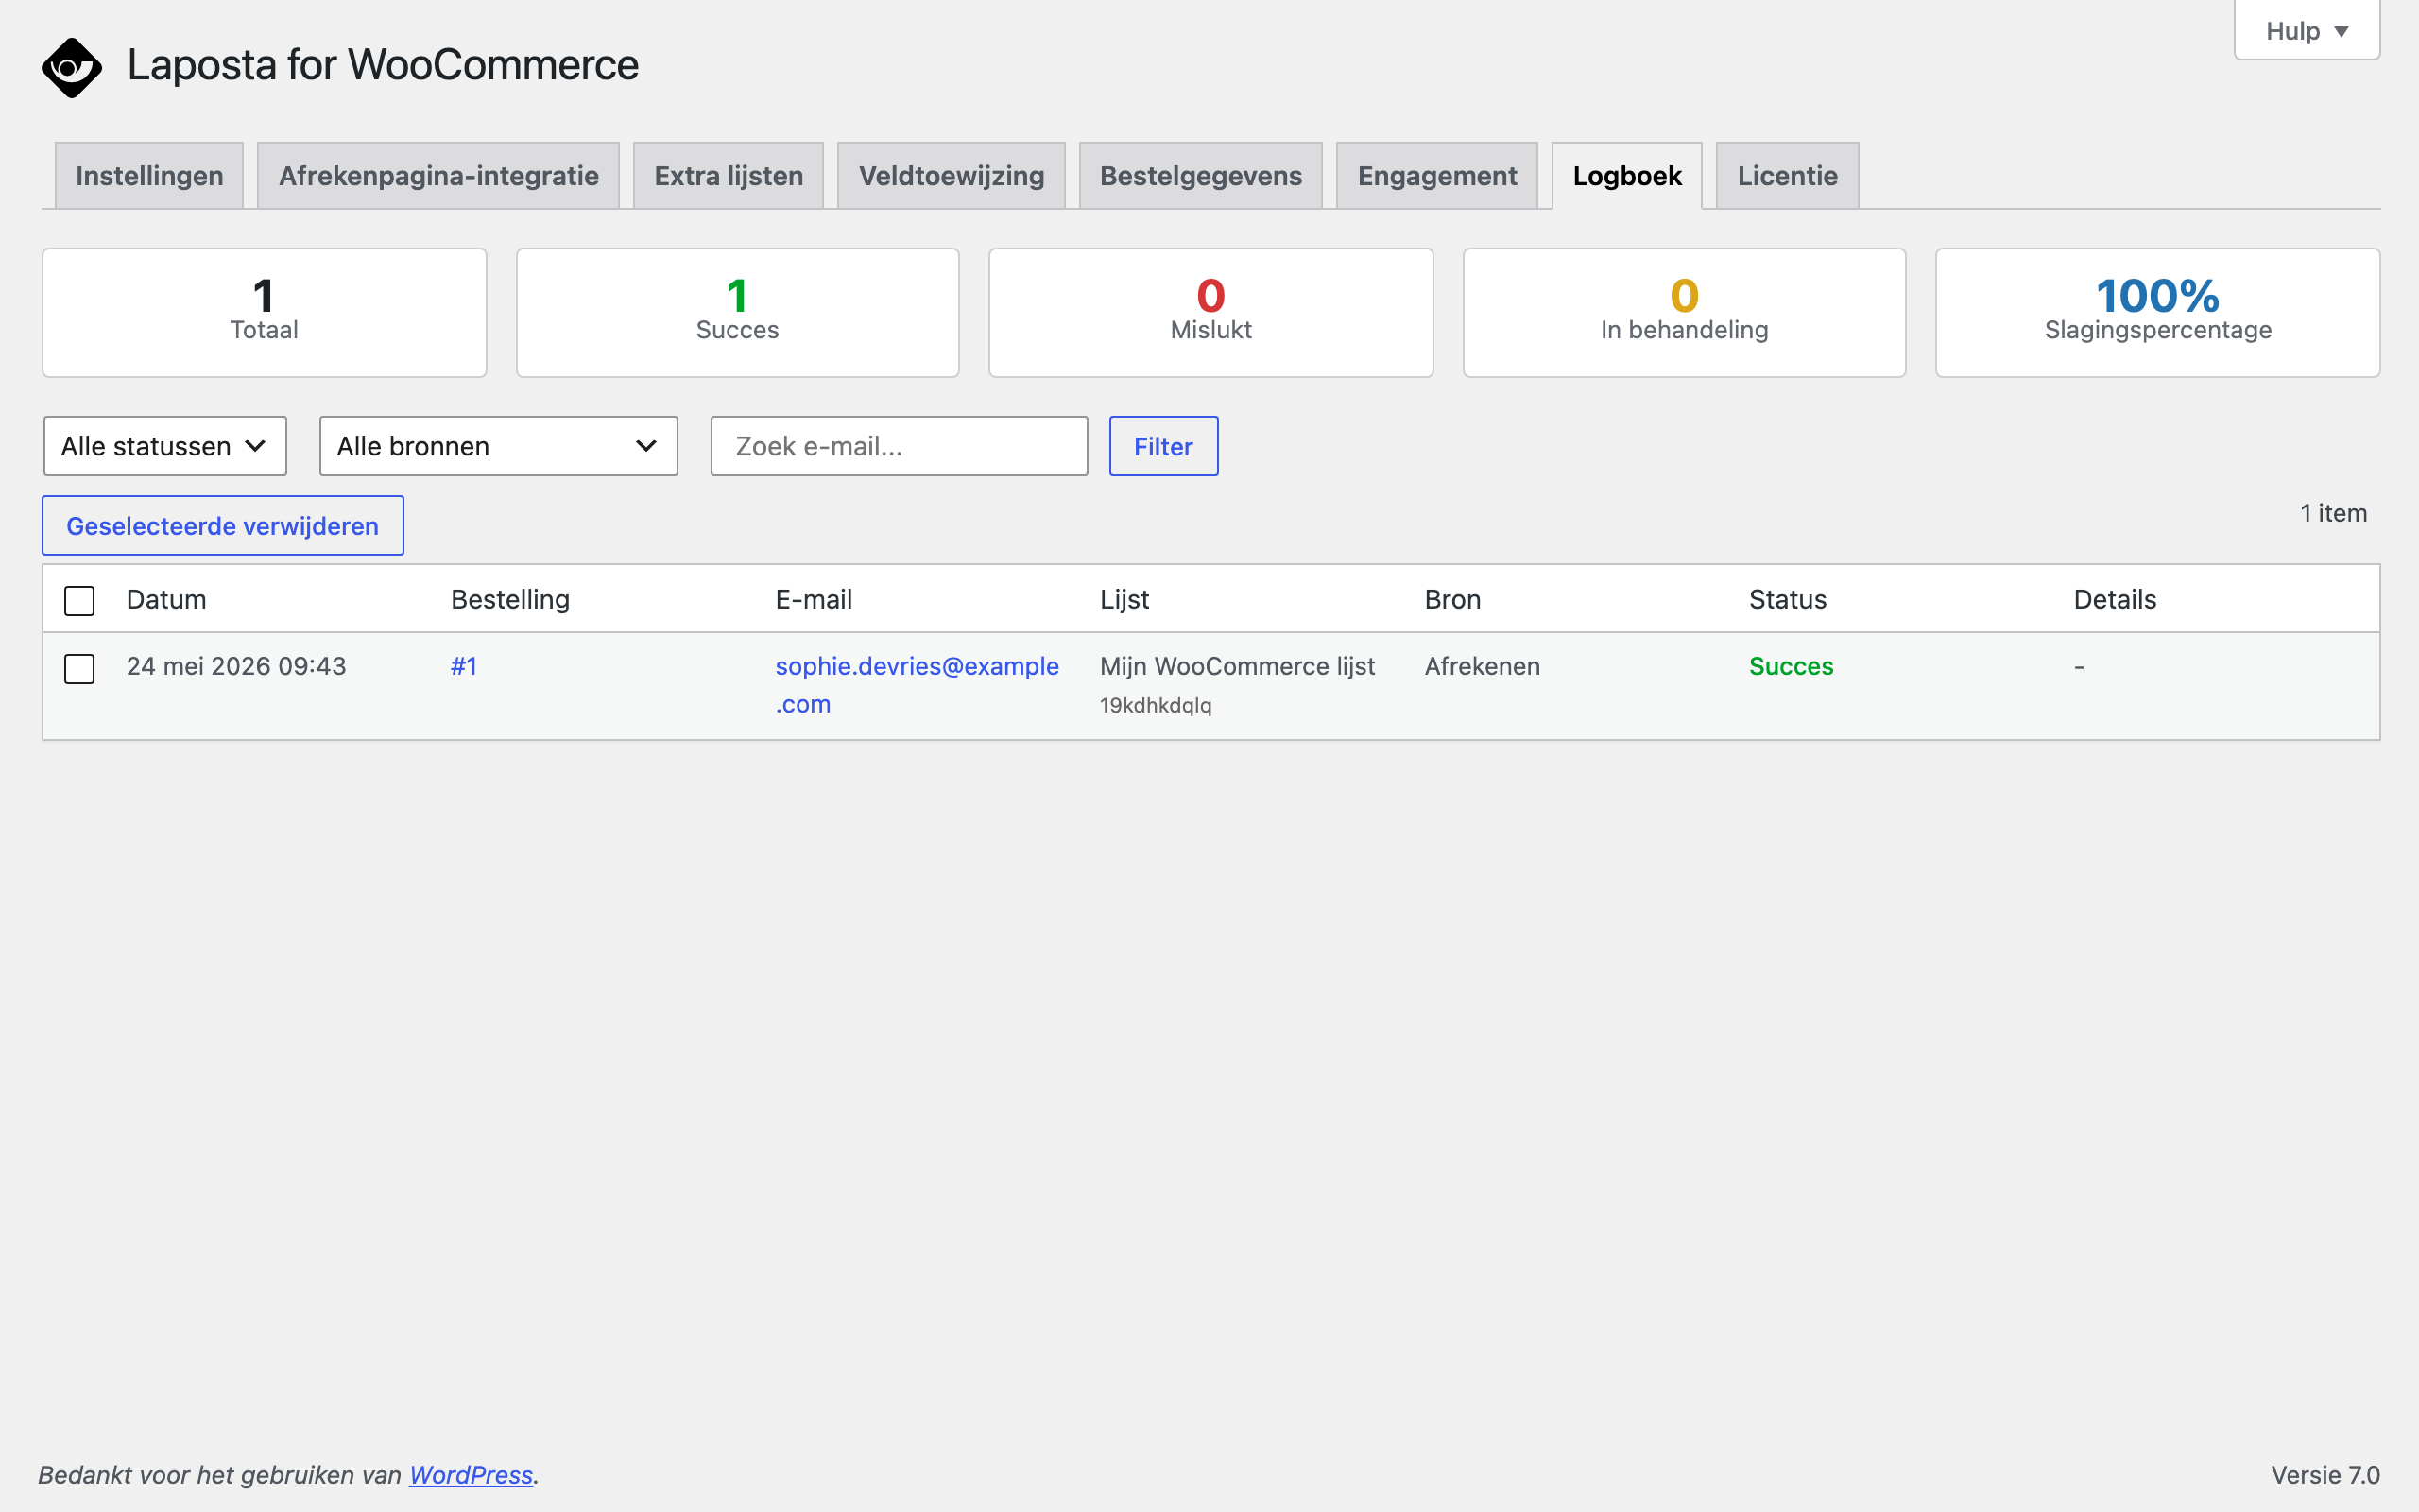Click the Slagingspercentage 100% stat card
2419x1512 pixels.
pos(2157,313)
